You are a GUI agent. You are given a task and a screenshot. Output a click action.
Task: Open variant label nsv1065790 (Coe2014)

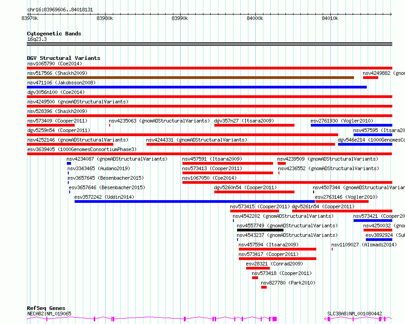coord(55,64)
